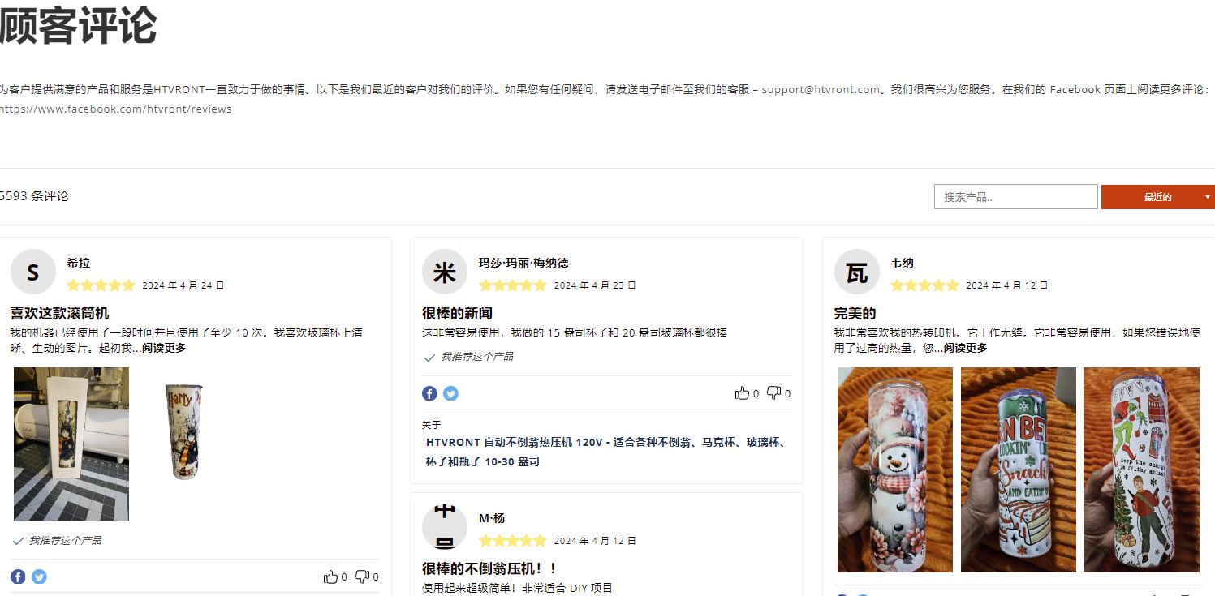
Task: Open the HTVRONT 自动不倒翁热压机 product link
Action: pos(605,452)
